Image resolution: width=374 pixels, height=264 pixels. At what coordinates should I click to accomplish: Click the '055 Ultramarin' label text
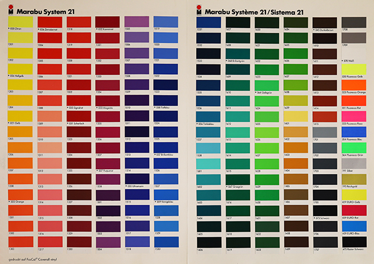click(x=135, y=186)
